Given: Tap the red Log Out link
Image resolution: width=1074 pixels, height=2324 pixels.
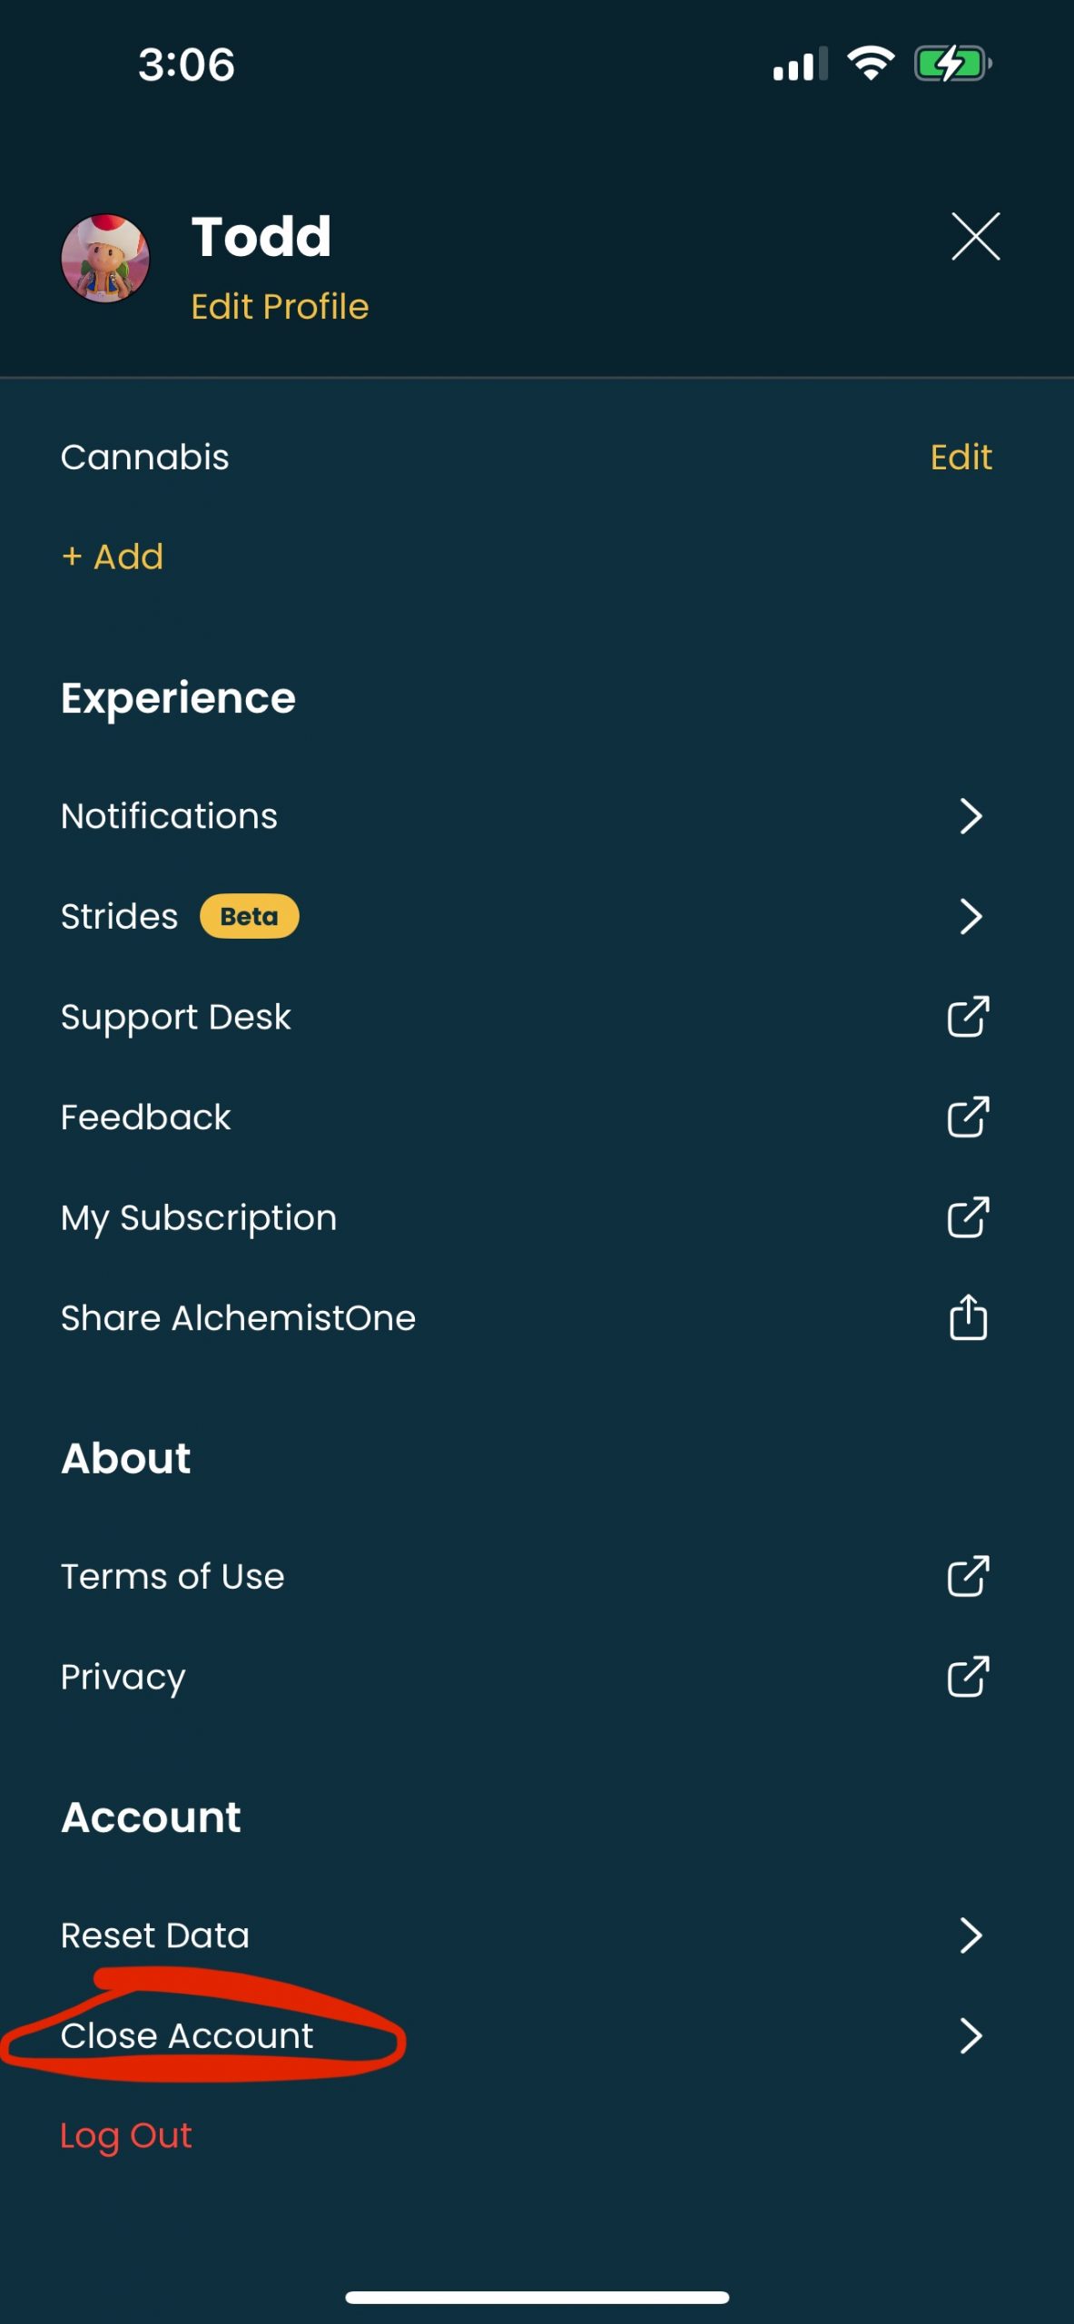Looking at the screenshot, I should tap(126, 2136).
